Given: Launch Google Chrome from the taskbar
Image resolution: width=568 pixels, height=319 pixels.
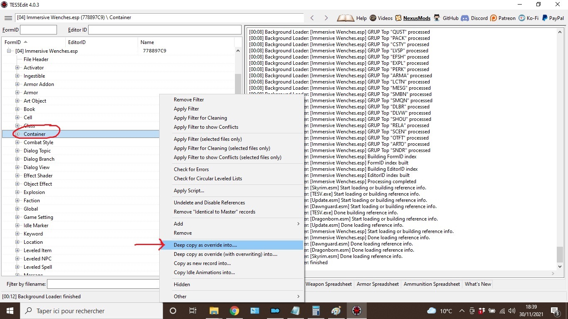Looking at the screenshot, I should [x=234, y=311].
